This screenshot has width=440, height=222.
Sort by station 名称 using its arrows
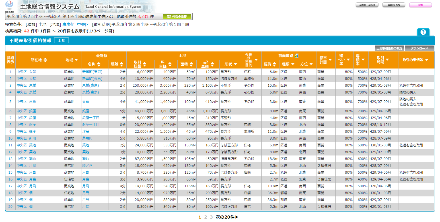pyautogui.click(x=98, y=64)
